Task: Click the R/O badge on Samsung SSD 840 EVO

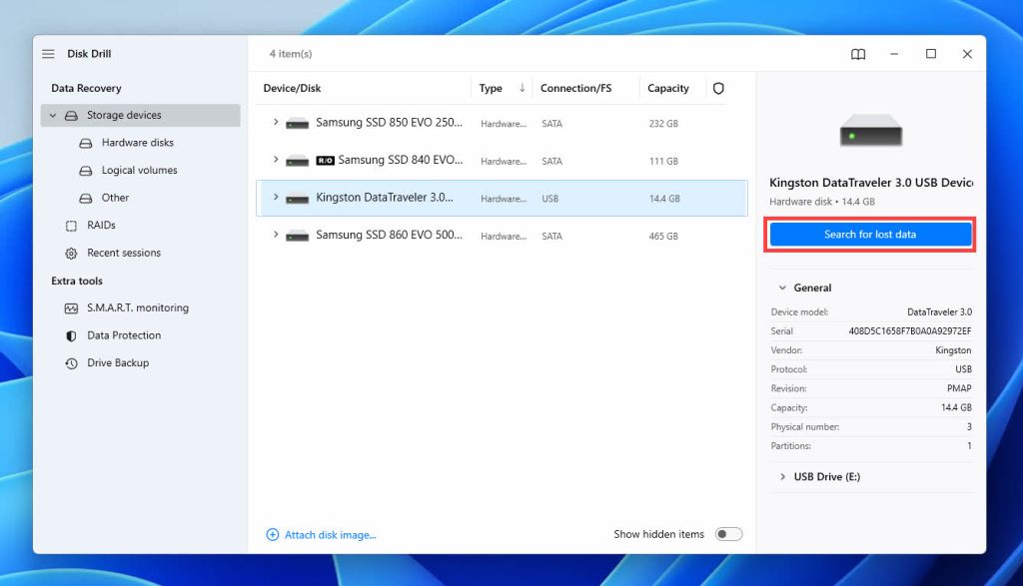Action: 325,161
